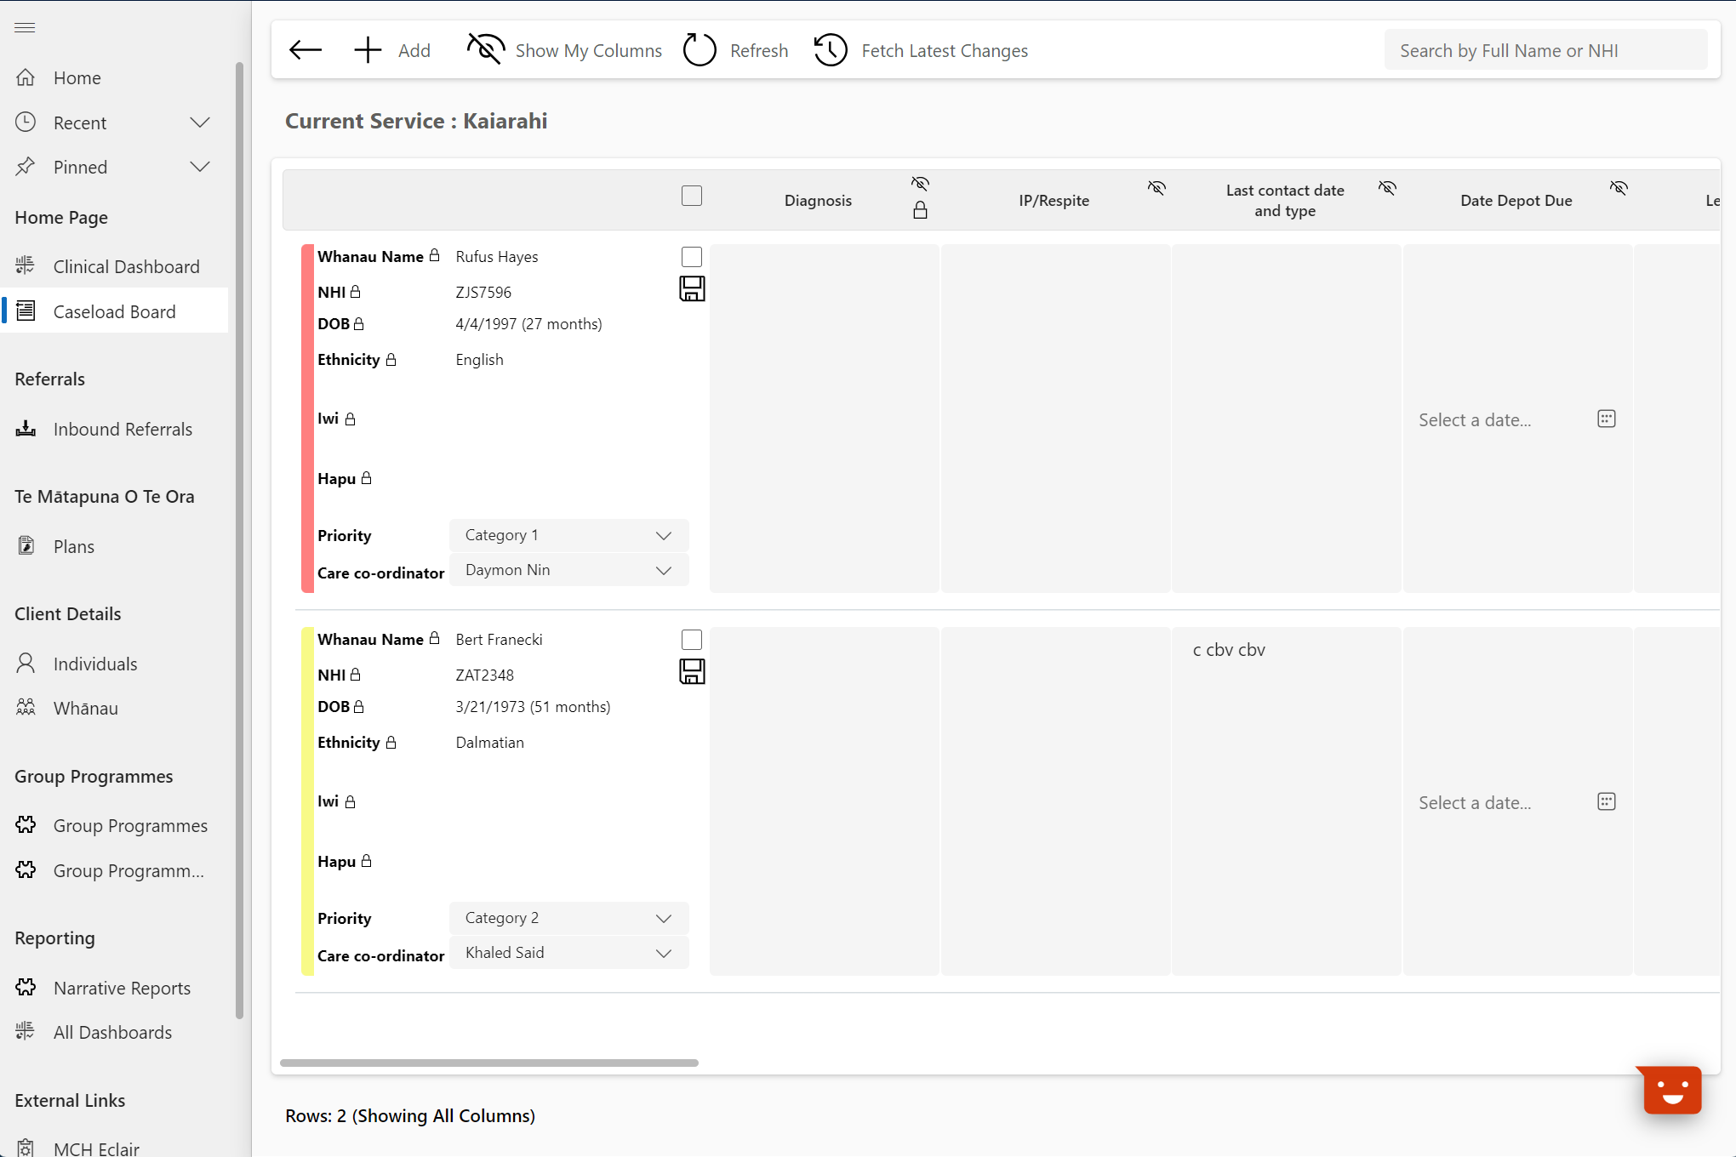Toggle Show My Columns visibility icon
Viewport: 1736px width, 1157px height.
pyautogui.click(x=483, y=49)
